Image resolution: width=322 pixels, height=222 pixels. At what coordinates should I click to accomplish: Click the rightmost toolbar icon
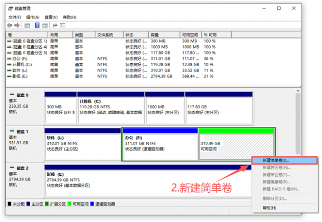[x=62, y=25]
